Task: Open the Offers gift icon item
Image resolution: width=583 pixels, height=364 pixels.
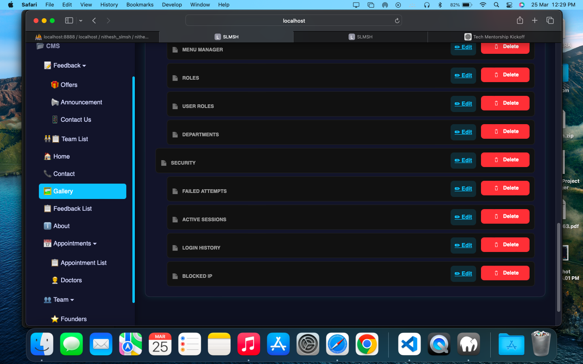Action: 55,85
